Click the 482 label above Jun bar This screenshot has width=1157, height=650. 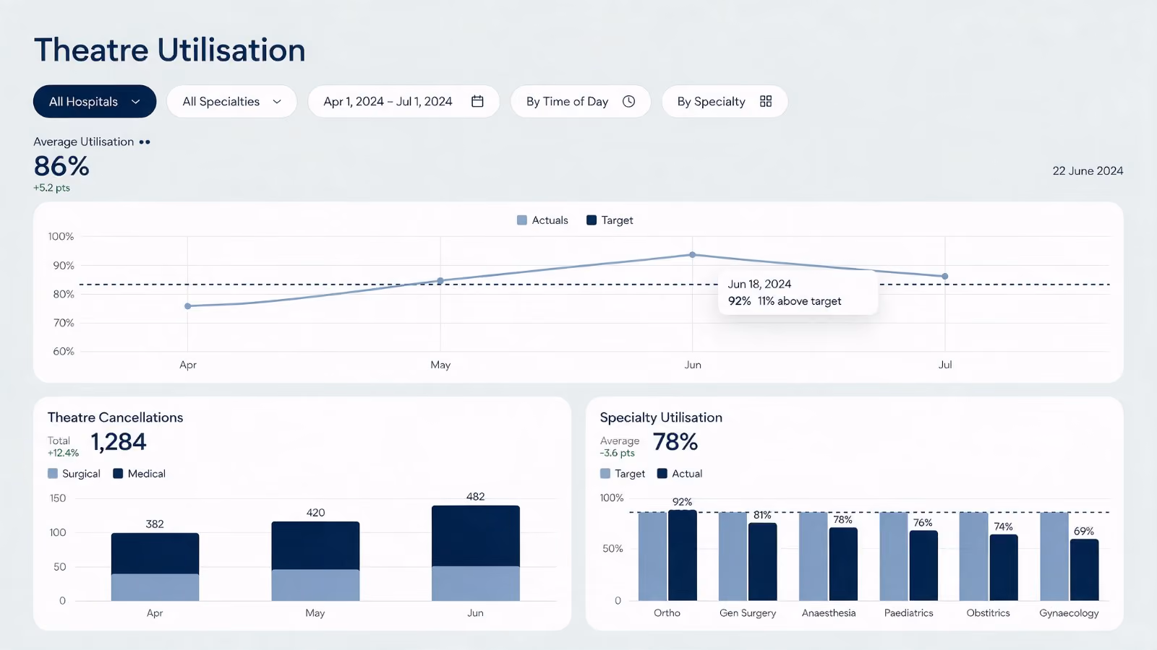point(476,497)
